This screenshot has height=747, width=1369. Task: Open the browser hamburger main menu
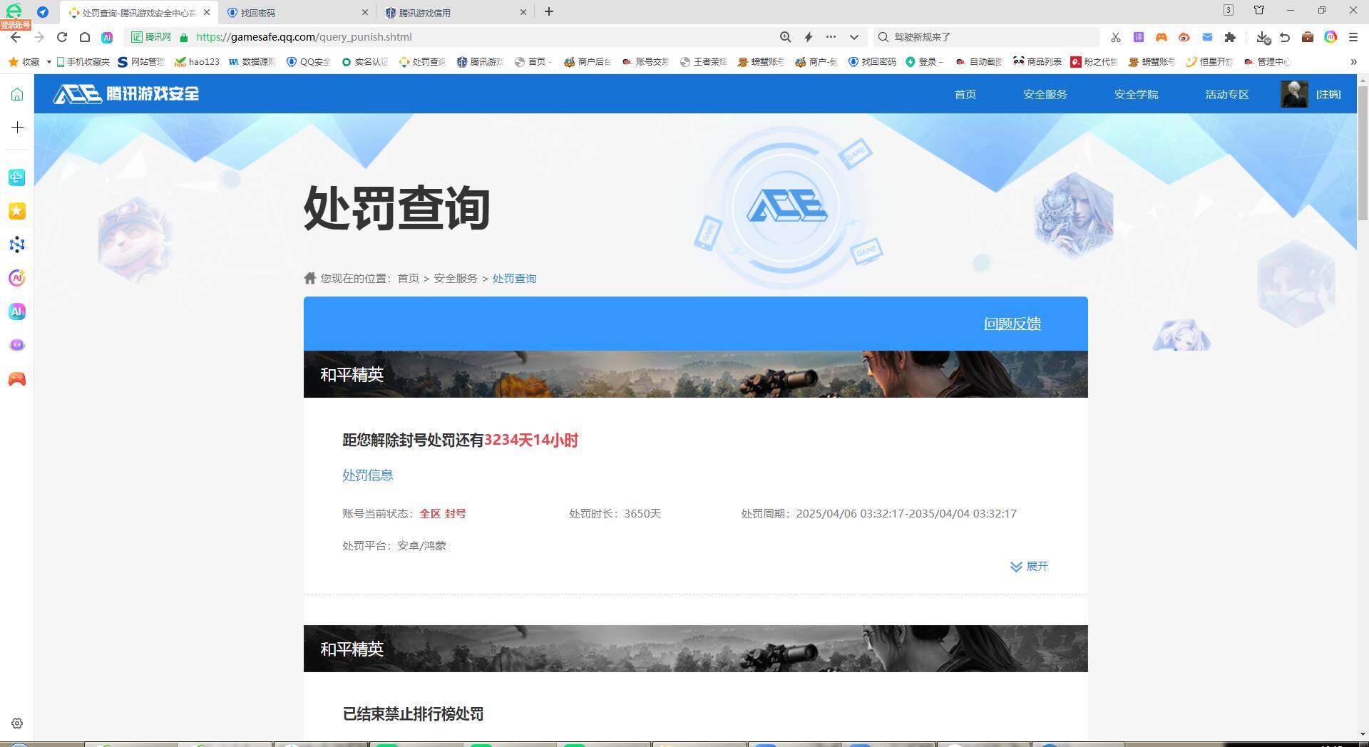click(1353, 37)
